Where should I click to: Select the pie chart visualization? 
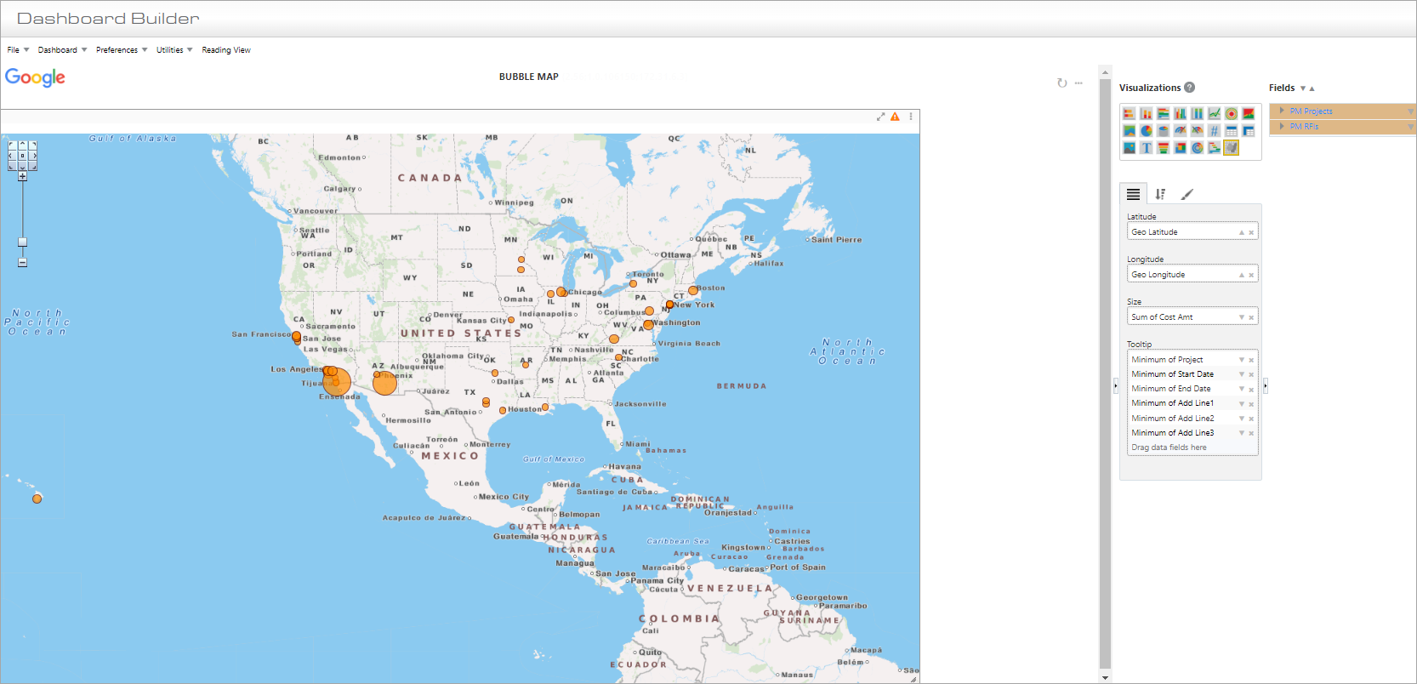coord(1147,131)
